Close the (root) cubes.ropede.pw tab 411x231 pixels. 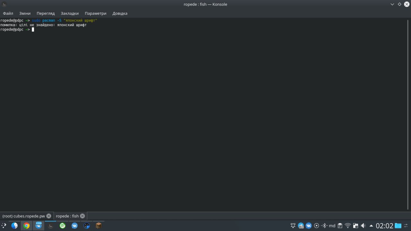[49, 216]
